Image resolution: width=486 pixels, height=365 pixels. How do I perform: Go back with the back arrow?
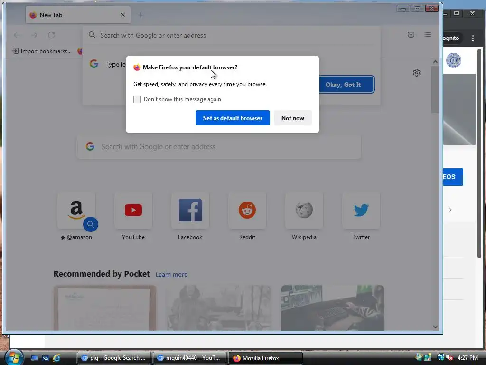point(18,35)
